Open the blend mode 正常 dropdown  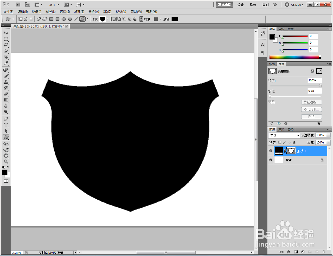(284, 135)
